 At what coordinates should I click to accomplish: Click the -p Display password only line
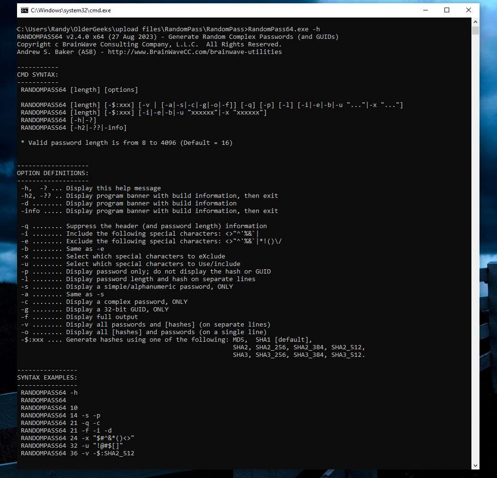pos(146,272)
